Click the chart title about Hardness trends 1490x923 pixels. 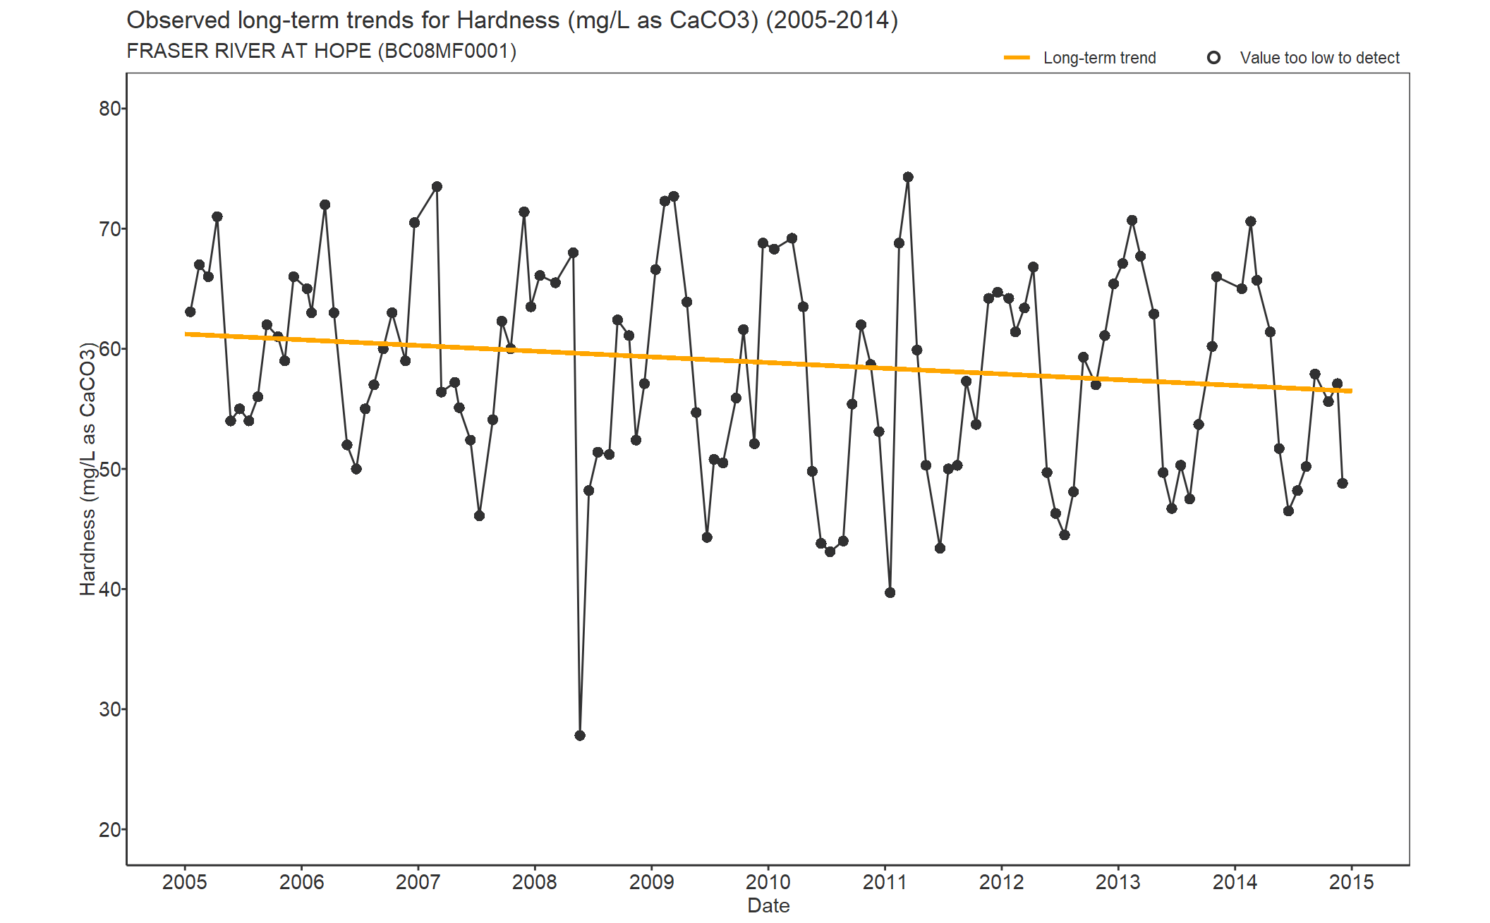[512, 20]
